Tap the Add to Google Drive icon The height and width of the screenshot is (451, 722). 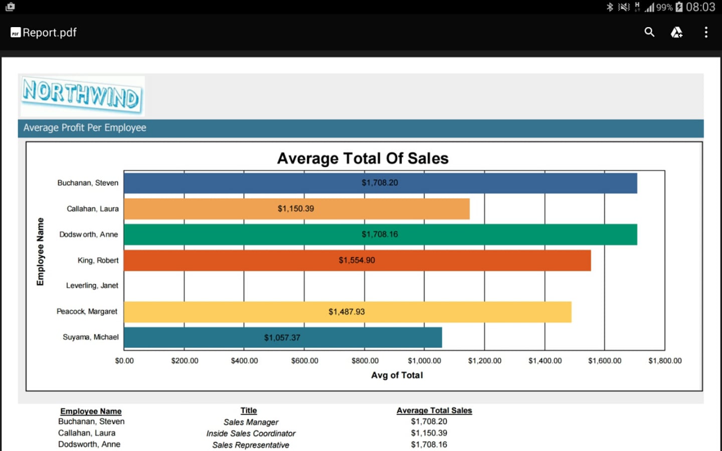(x=677, y=32)
